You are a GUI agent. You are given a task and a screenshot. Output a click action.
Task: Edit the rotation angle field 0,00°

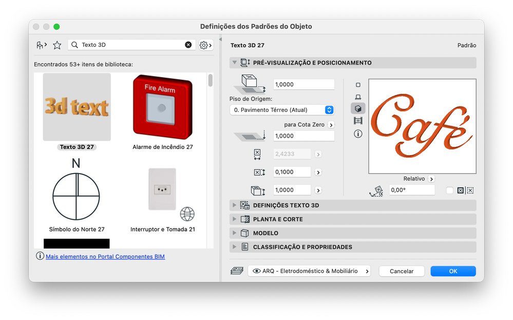point(412,190)
